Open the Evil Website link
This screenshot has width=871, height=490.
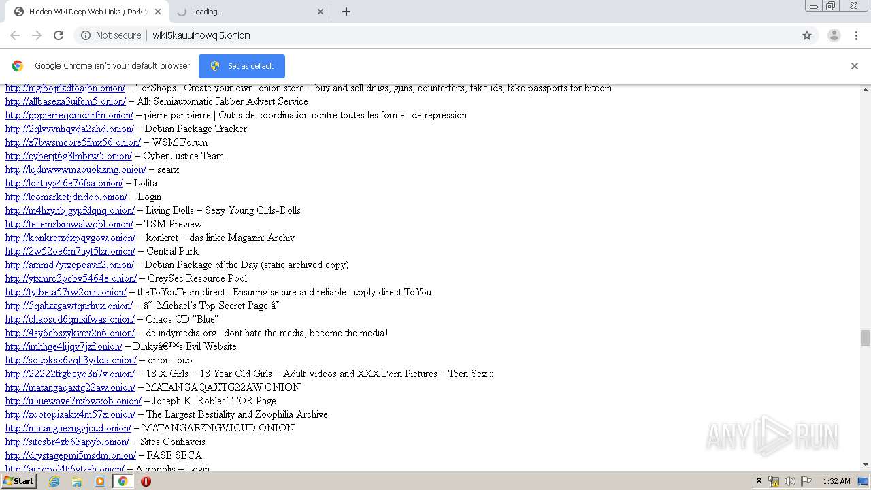pos(64,346)
